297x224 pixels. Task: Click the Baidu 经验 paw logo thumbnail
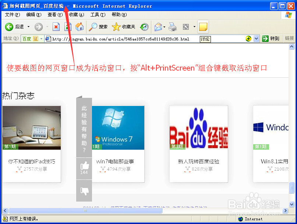tap(199, 128)
